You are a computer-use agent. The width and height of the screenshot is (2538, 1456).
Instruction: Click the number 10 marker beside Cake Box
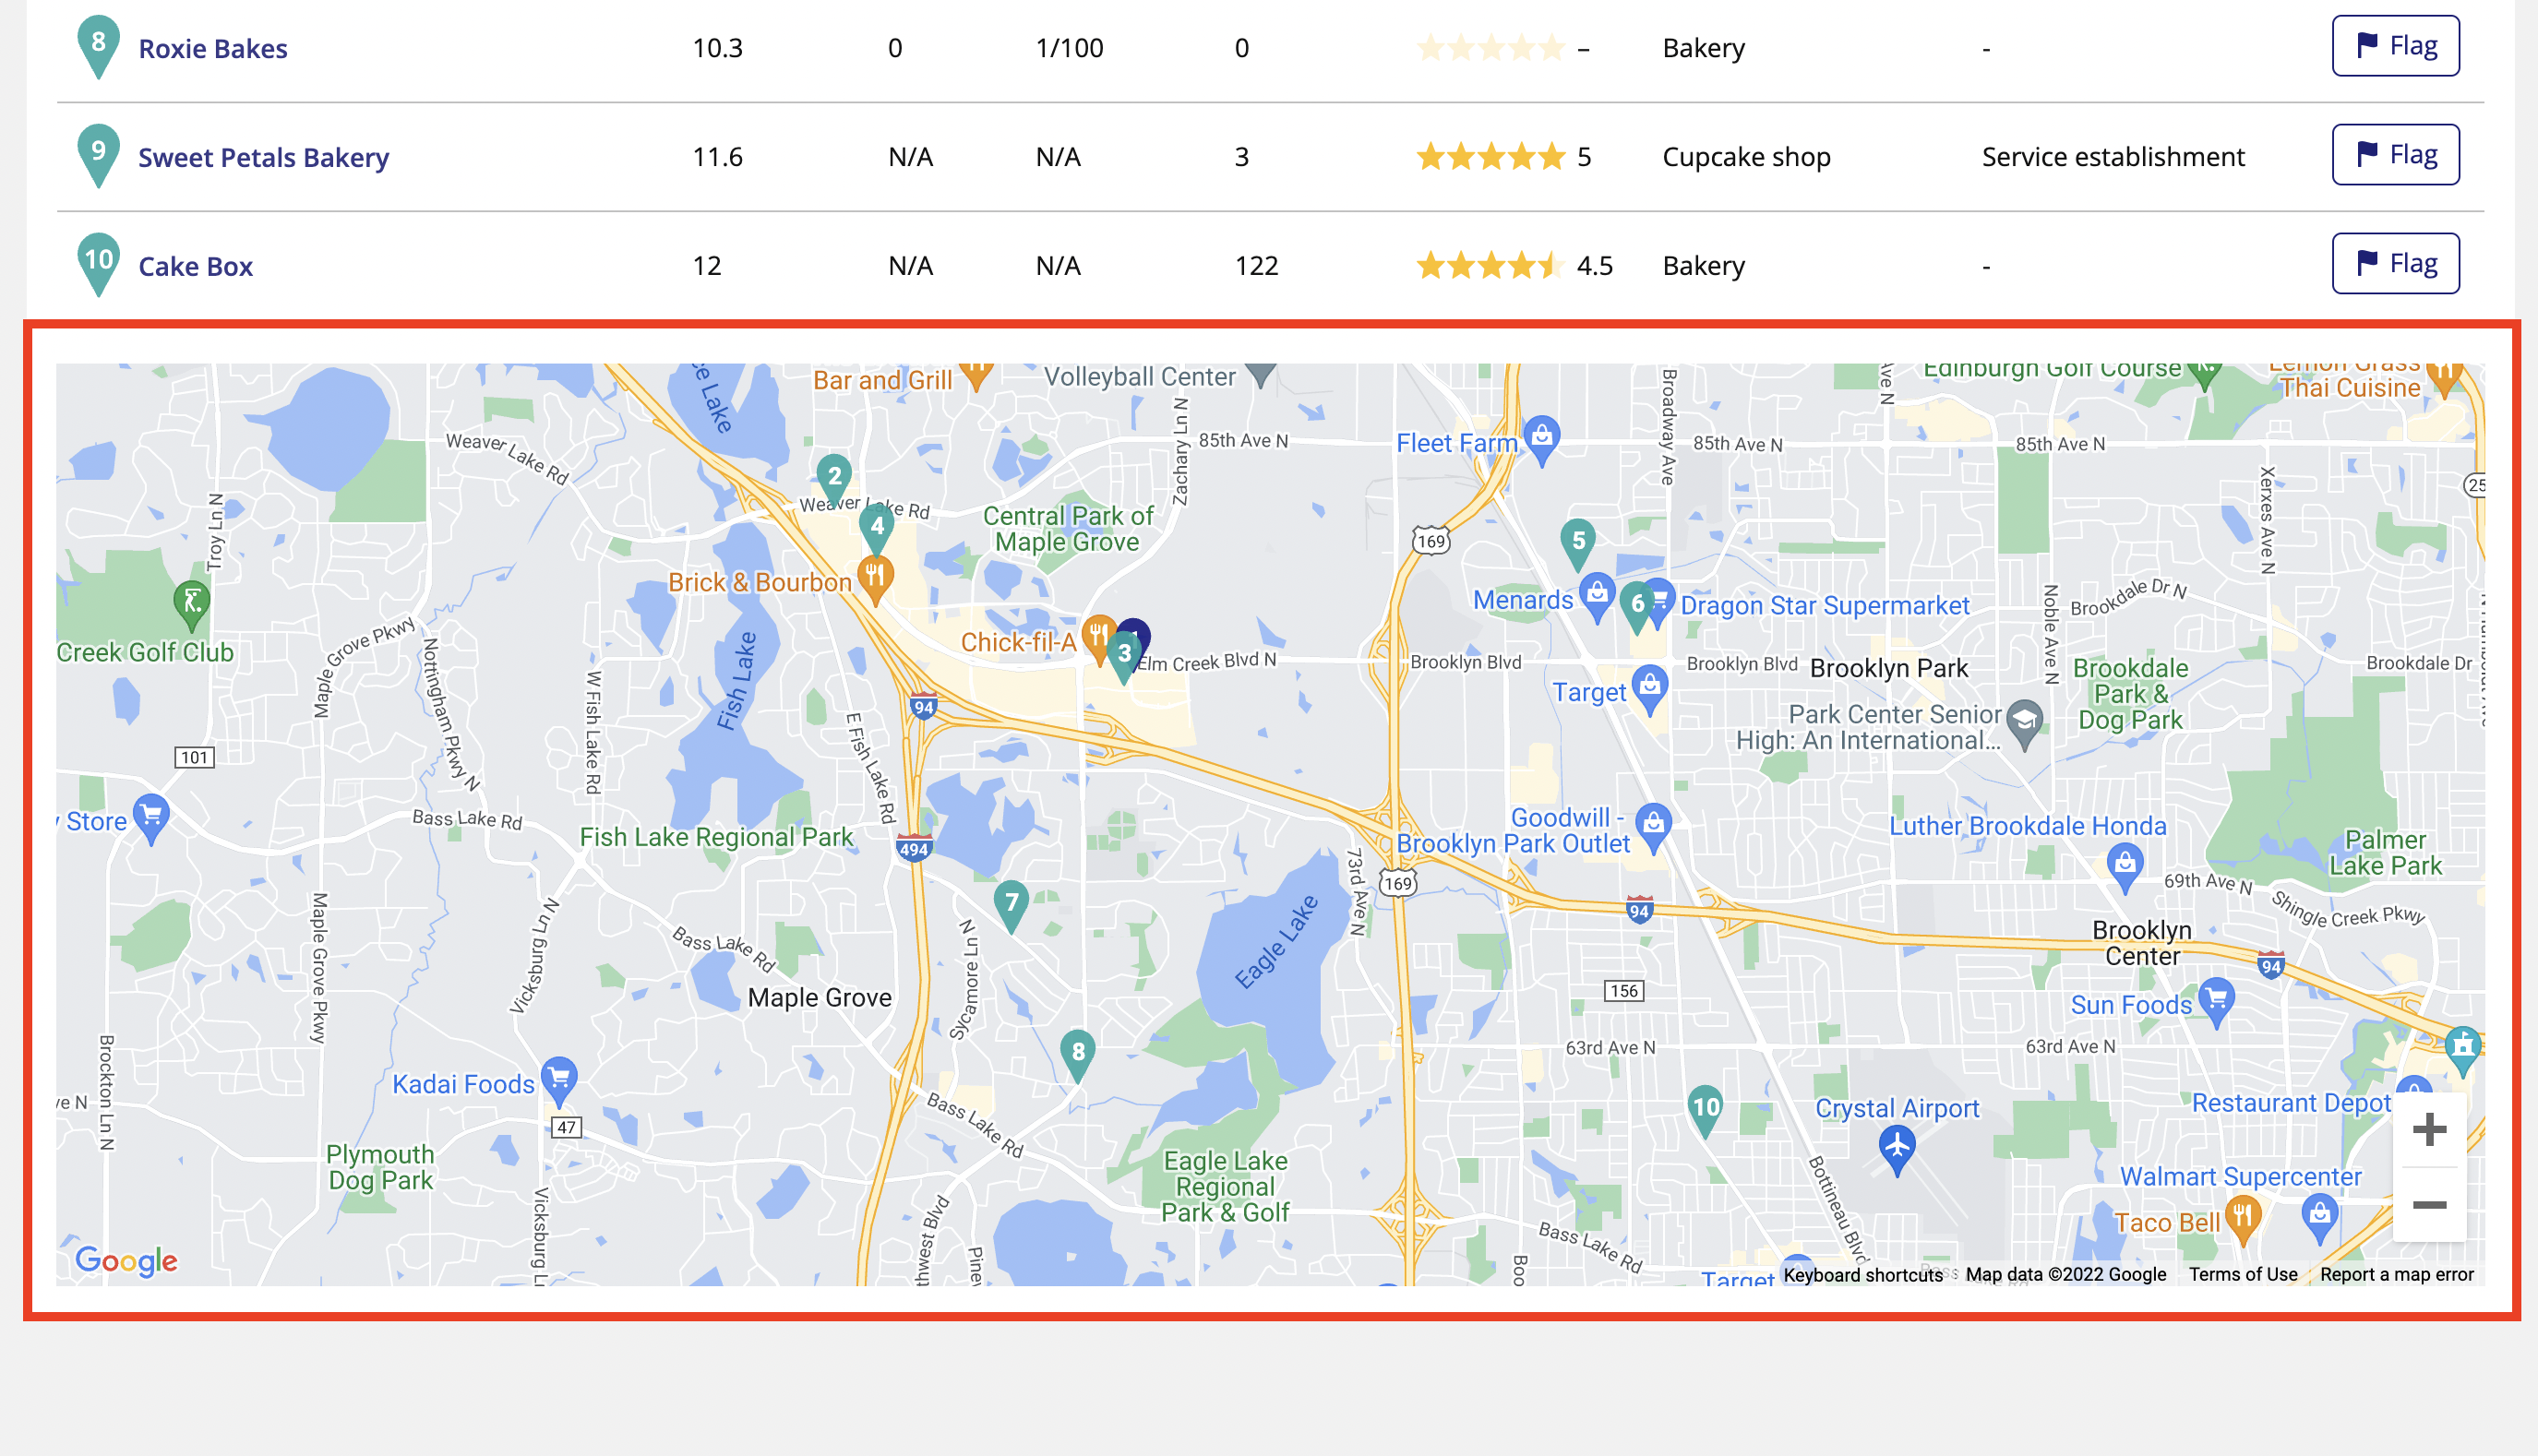98,264
